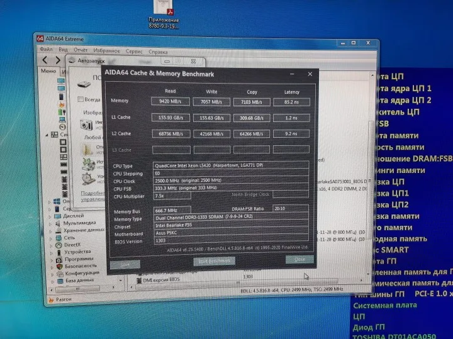
Task: Select the DirectX Xbox icon in tree
Action: tap(59, 245)
